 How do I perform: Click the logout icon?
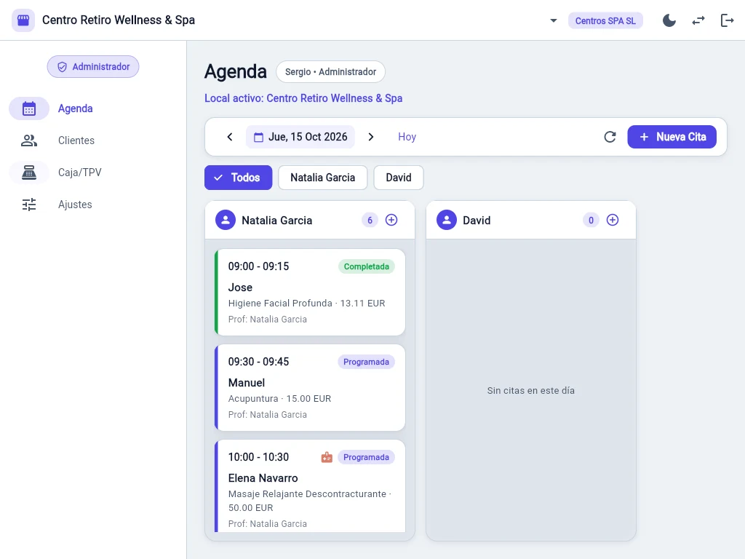(728, 20)
